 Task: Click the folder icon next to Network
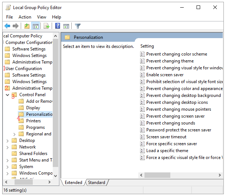click(x=14, y=147)
